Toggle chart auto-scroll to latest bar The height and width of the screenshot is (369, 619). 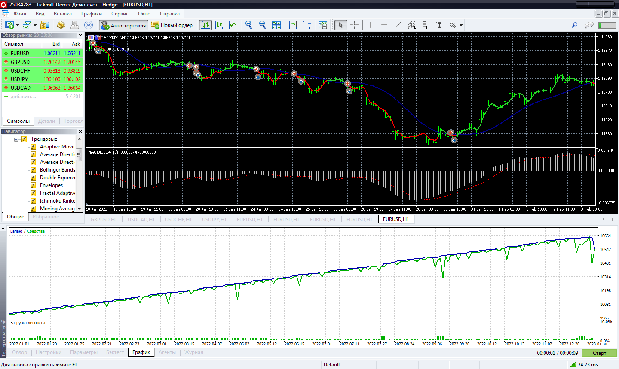pyautogui.click(x=293, y=25)
